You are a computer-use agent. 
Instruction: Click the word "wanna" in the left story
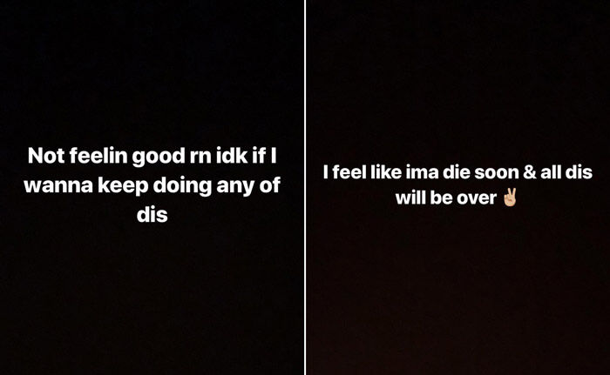tap(58, 186)
